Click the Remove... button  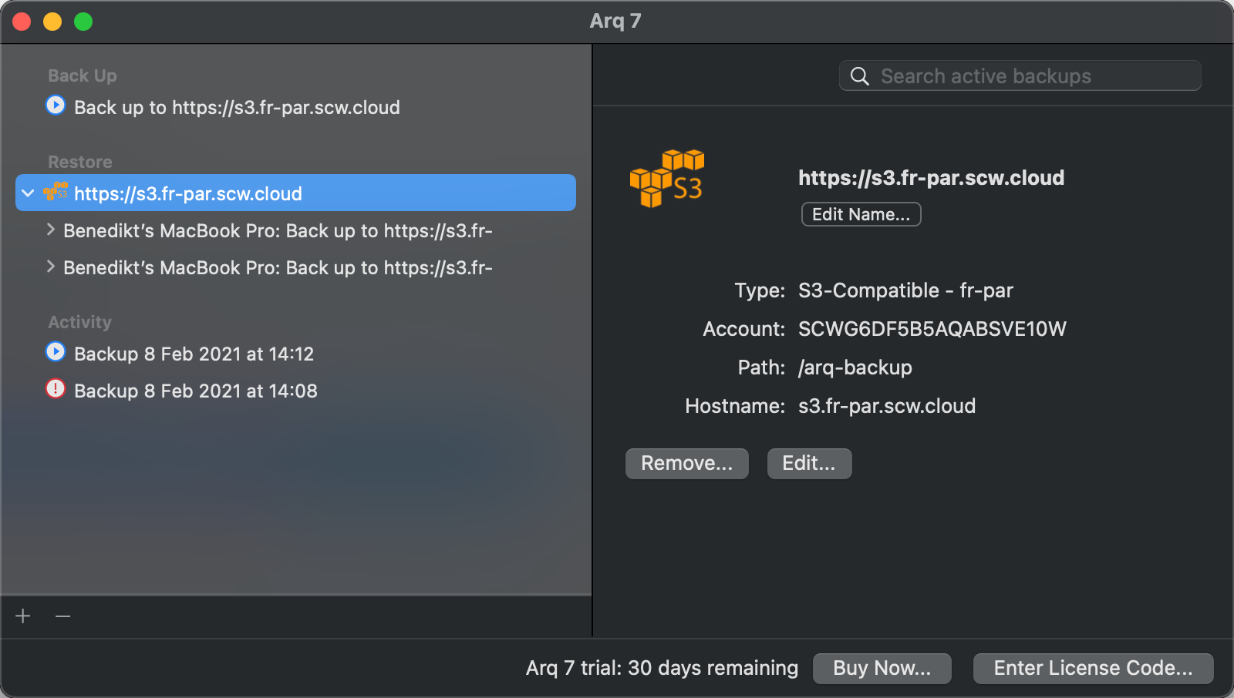click(686, 464)
